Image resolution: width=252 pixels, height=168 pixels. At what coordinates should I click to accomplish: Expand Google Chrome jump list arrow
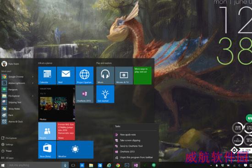tap(33, 77)
